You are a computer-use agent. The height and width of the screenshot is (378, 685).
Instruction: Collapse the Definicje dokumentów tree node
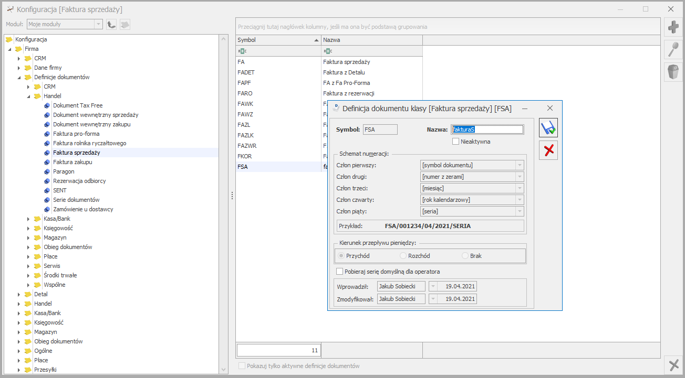click(19, 77)
